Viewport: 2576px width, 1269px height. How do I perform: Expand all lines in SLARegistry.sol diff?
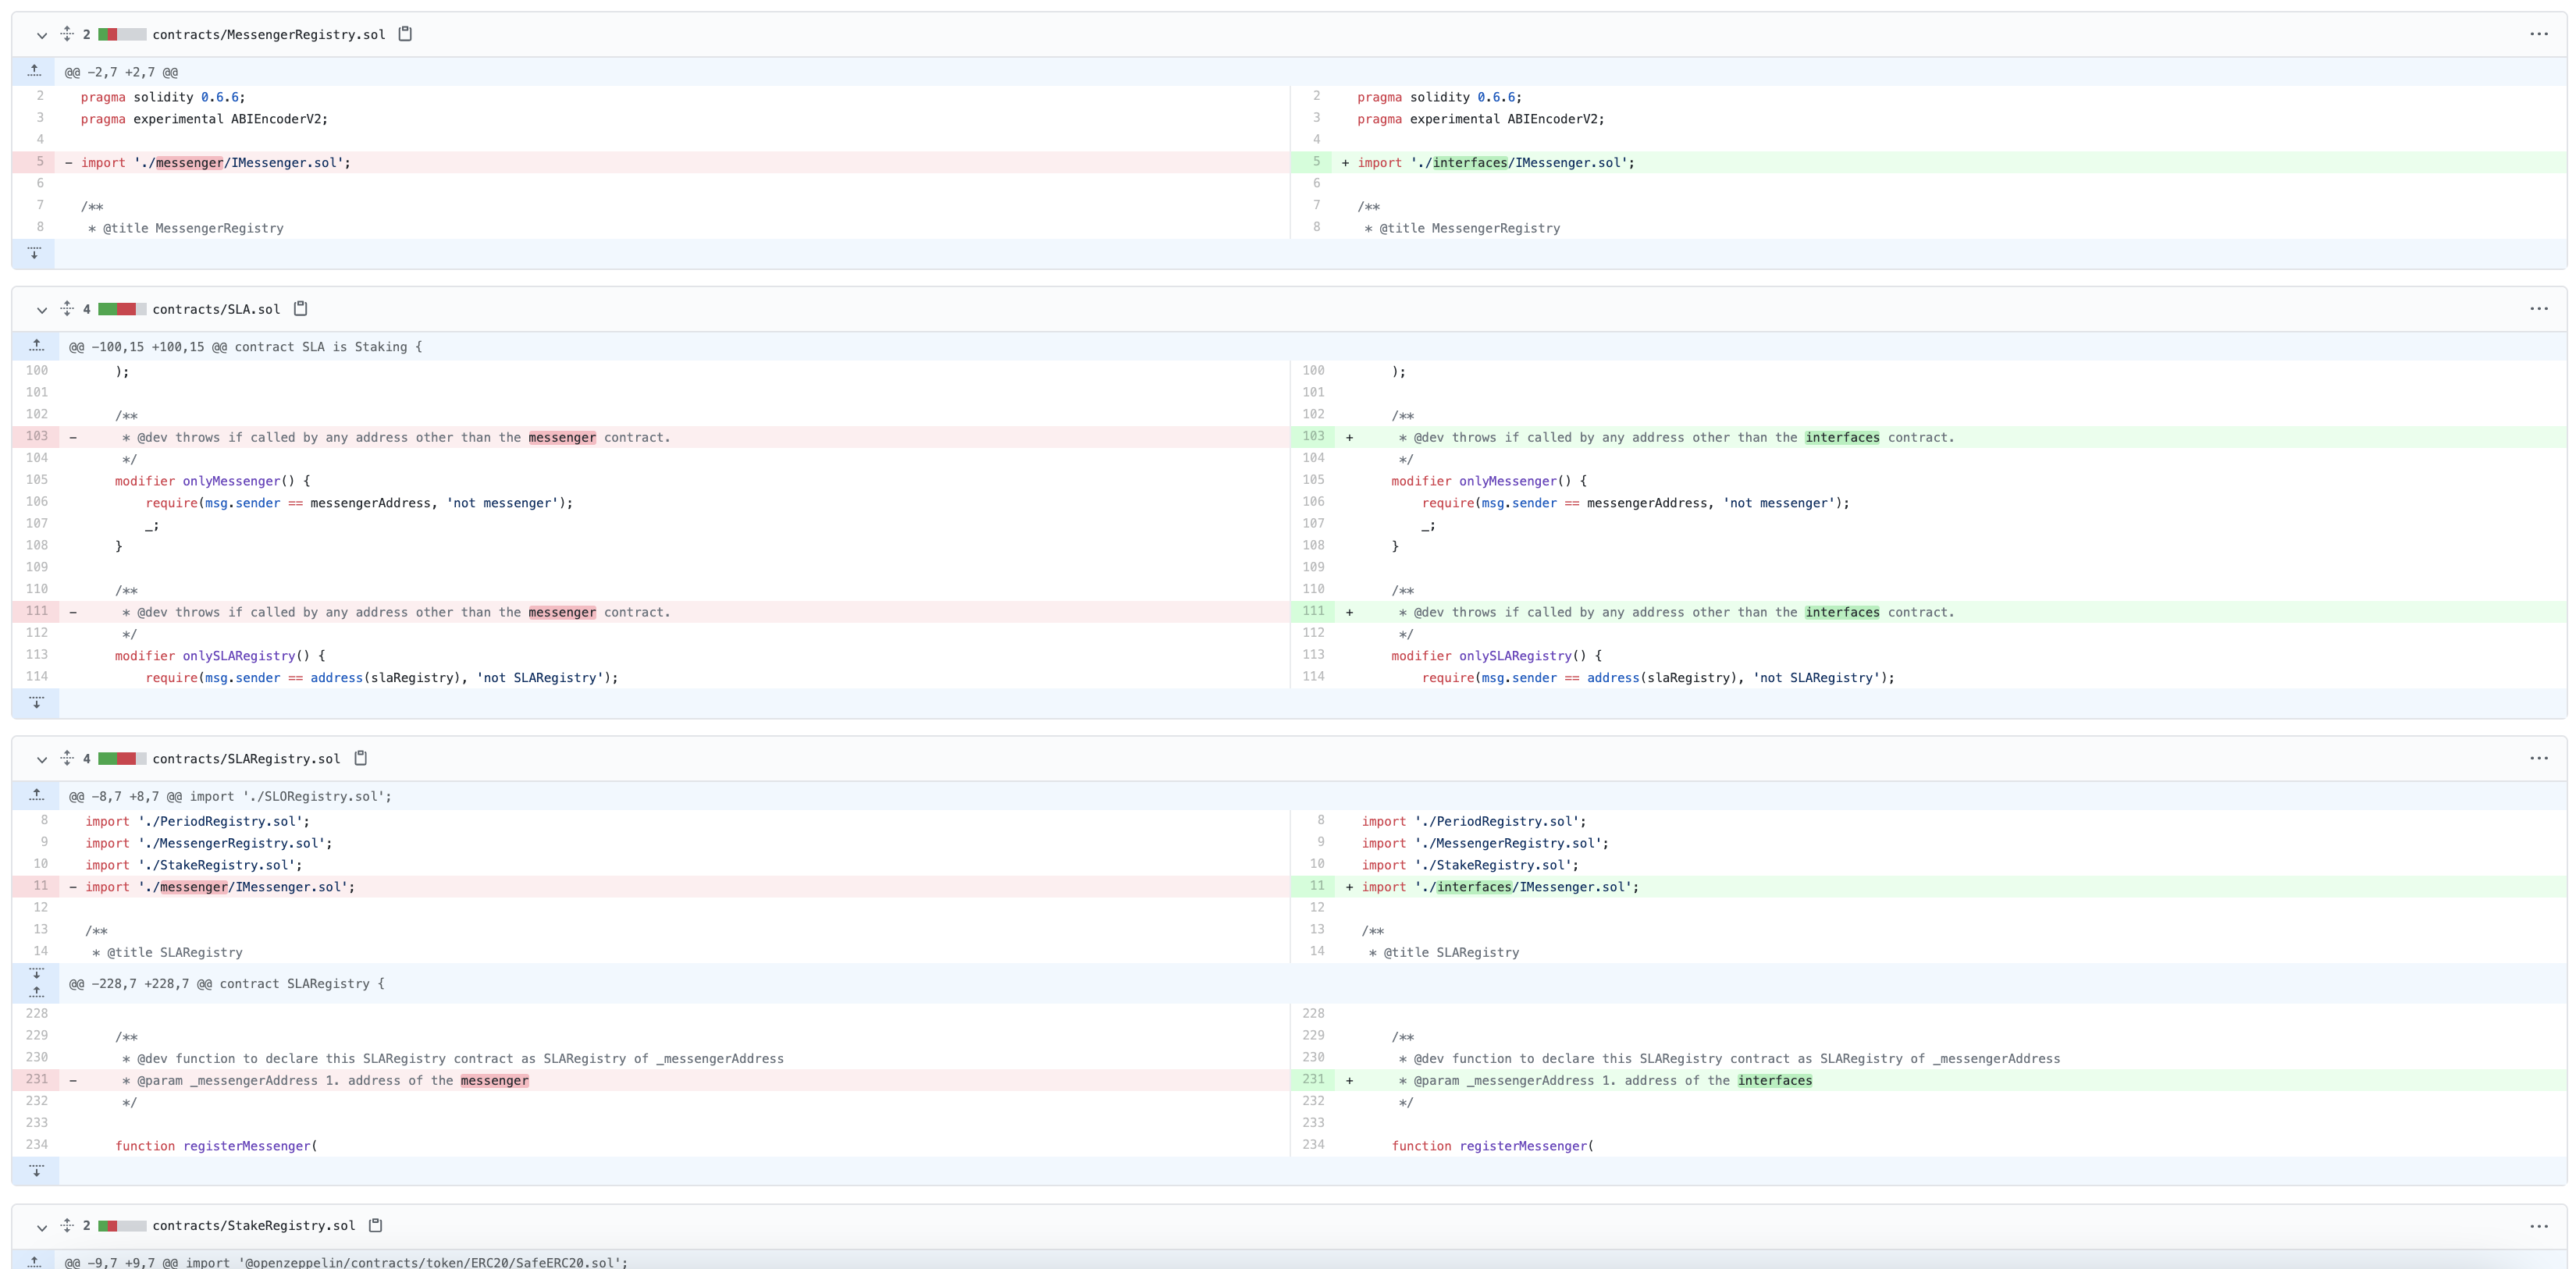(67, 758)
